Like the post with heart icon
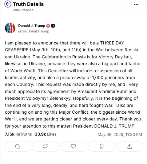147x164 pixels. [73, 146]
